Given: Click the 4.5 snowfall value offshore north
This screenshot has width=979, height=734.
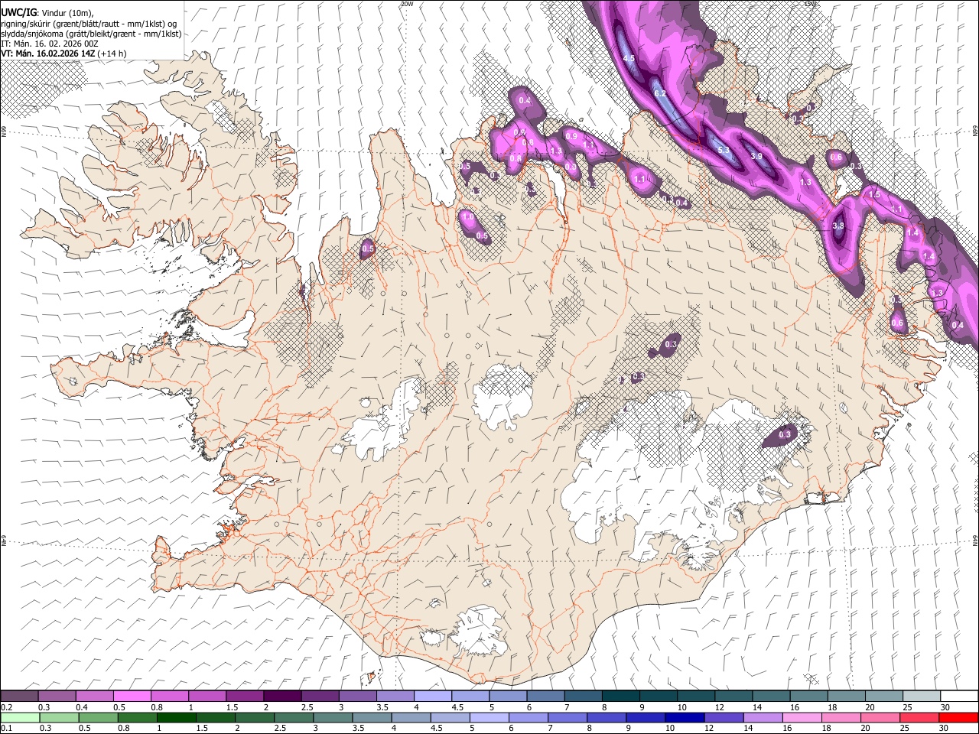Looking at the screenshot, I should point(629,58).
